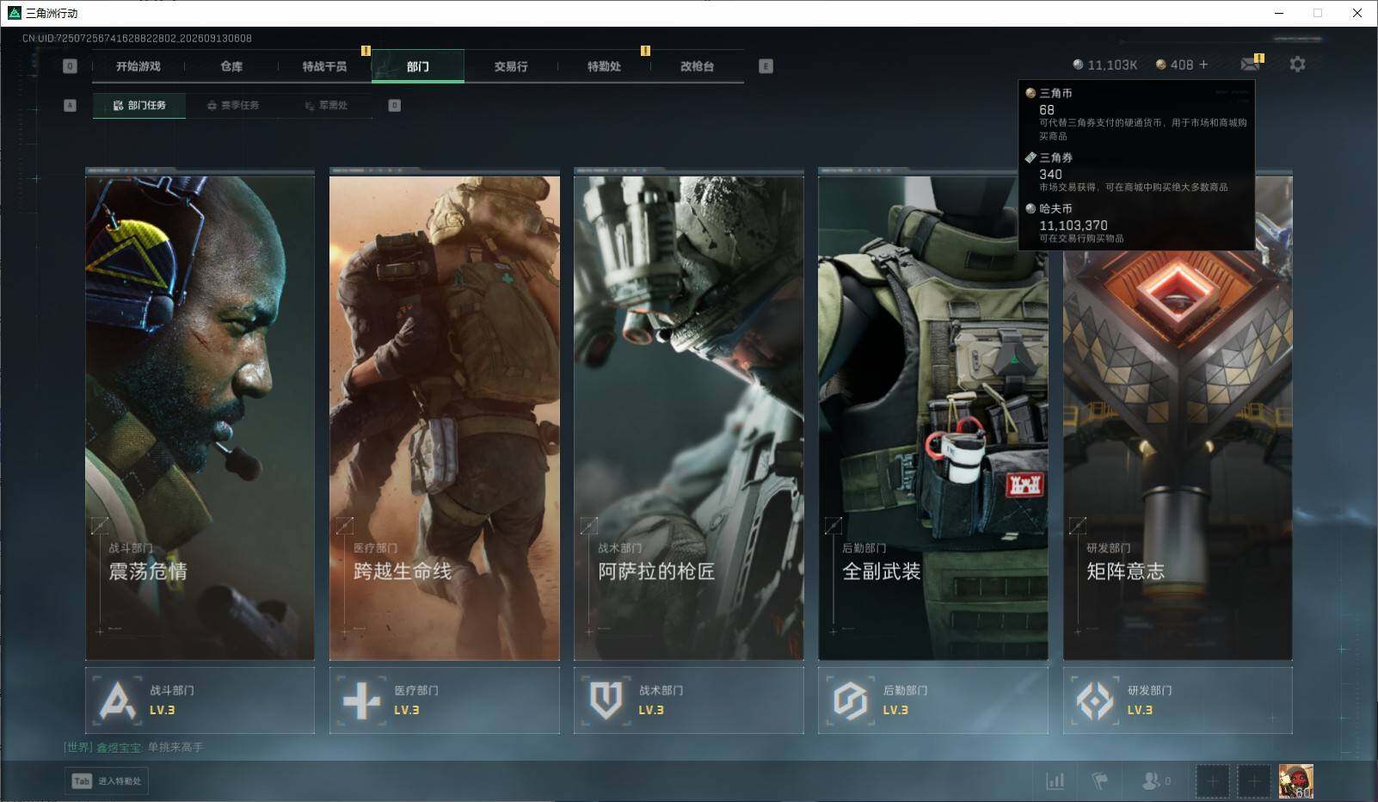Click the 战斗部门 LV.3 button

click(x=200, y=700)
